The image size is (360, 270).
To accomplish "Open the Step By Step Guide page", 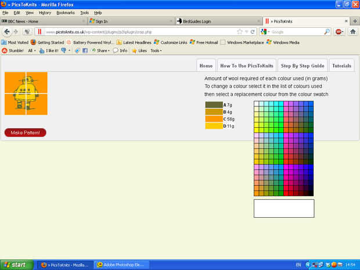I will pos(303,66).
